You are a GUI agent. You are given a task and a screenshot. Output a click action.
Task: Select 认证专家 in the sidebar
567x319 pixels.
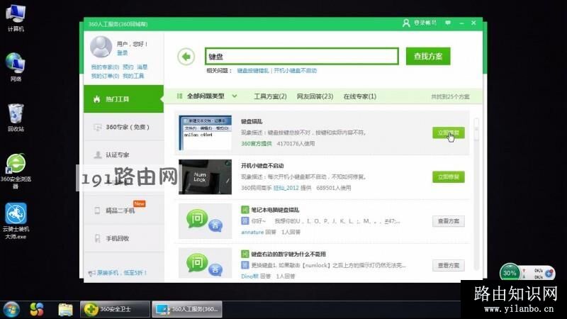(123, 155)
